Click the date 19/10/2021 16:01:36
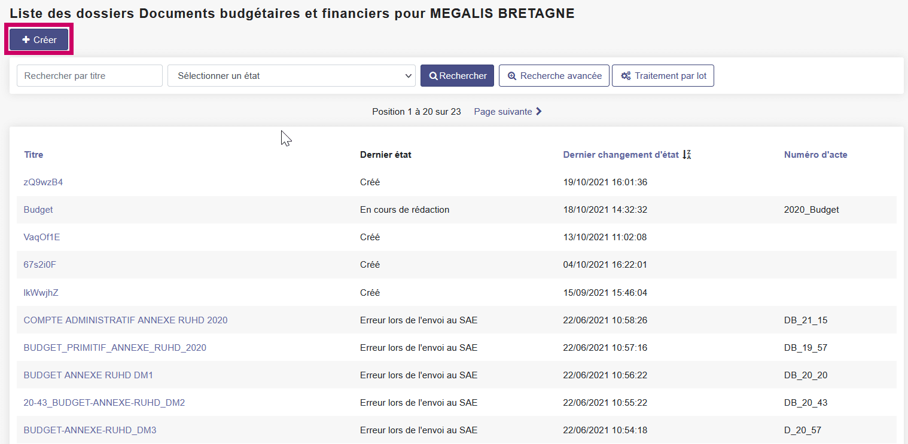The width and height of the screenshot is (908, 444). pos(605,182)
